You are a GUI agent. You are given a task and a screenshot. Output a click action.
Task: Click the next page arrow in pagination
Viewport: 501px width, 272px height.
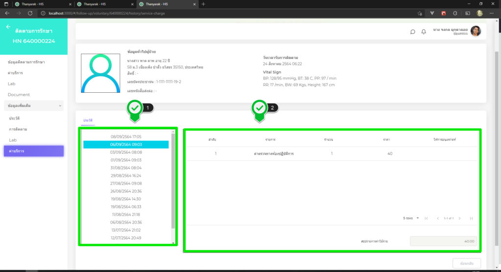pyautogui.click(x=459, y=218)
